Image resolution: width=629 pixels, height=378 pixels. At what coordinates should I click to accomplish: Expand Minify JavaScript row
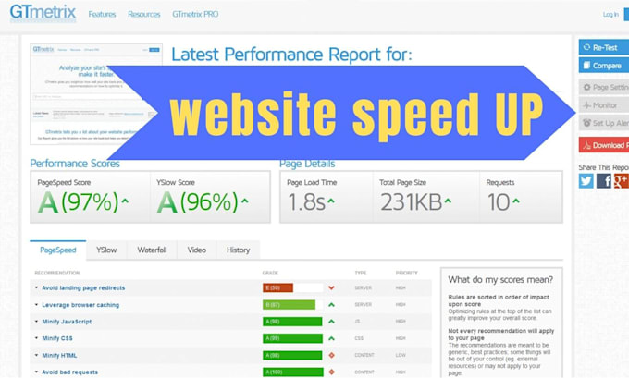(36, 322)
